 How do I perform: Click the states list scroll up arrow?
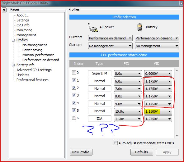[177, 70]
